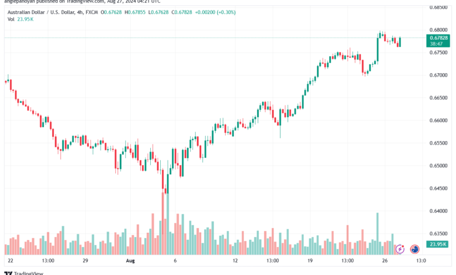
Task: Click the 0.68000 price scale level
Action: (438, 30)
